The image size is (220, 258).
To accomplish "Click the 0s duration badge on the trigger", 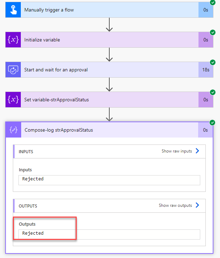I will [206, 10].
